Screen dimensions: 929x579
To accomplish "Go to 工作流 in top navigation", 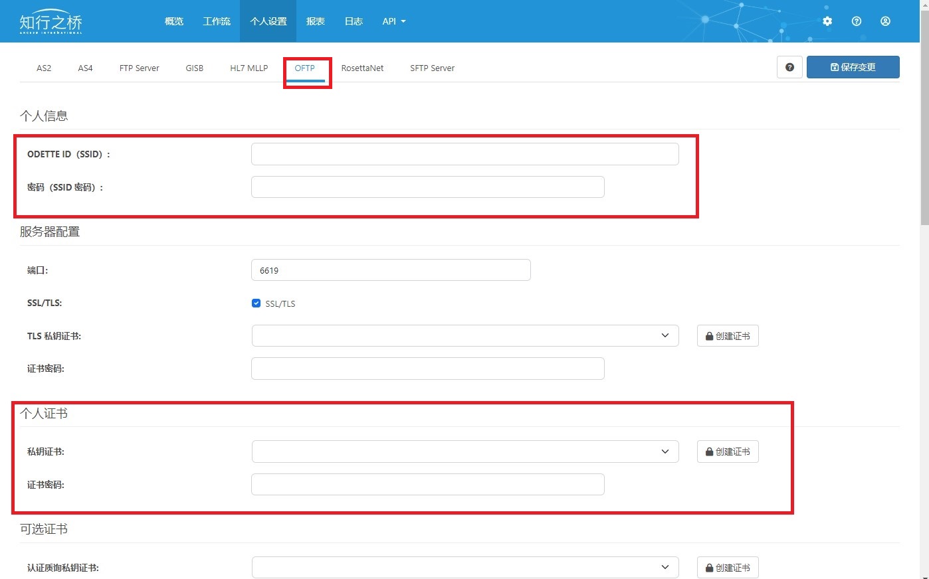I will tap(217, 21).
